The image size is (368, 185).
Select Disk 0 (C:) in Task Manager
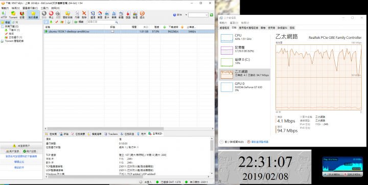pos(244,62)
